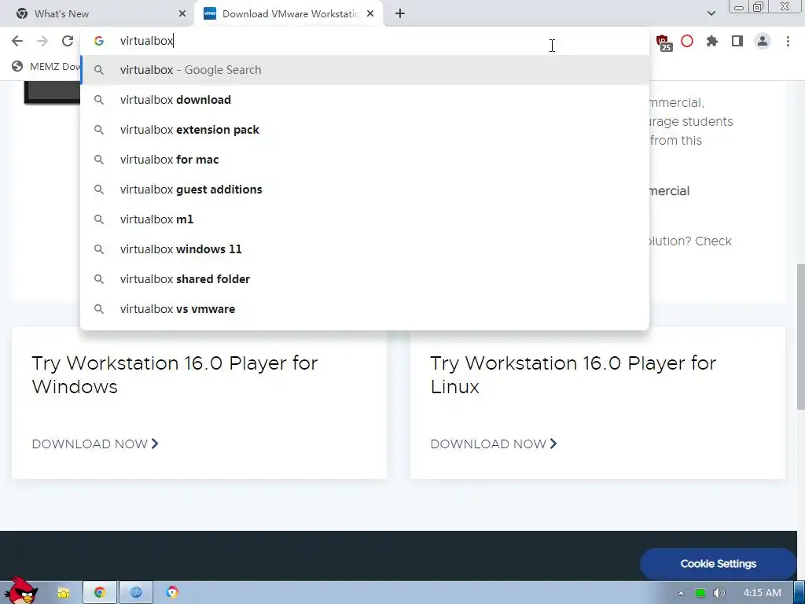Click the browser forward arrow
This screenshot has width=805, height=604.
(42, 41)
